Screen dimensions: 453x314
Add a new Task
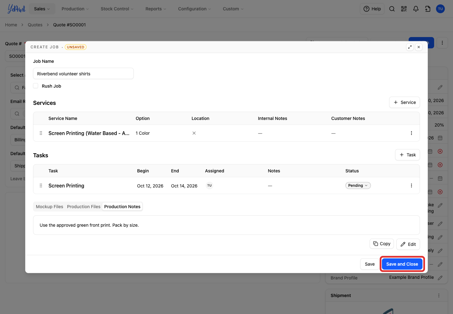[407, 155]
